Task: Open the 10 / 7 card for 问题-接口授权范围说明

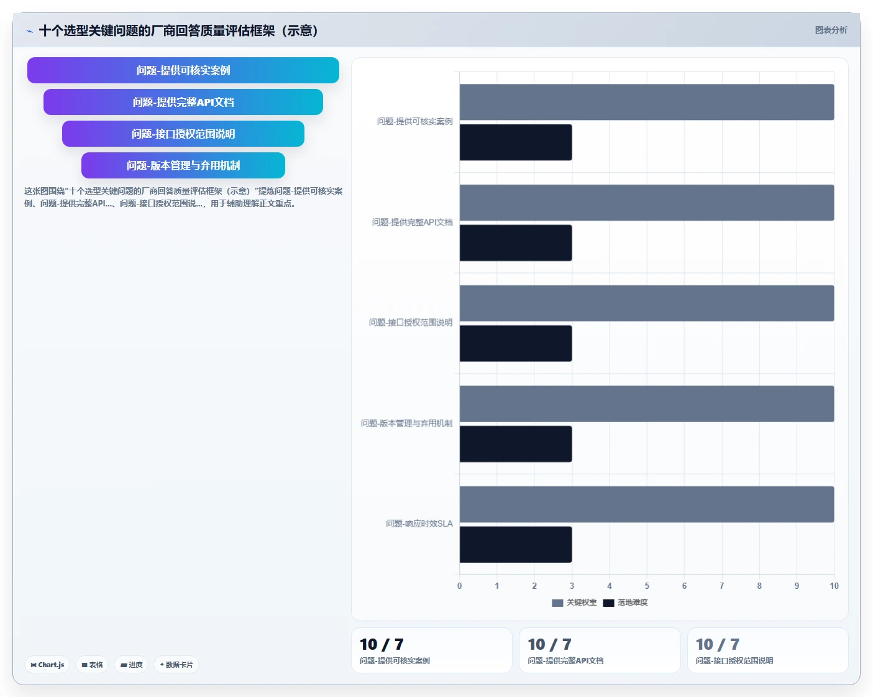Action: [x=768, y=650]
